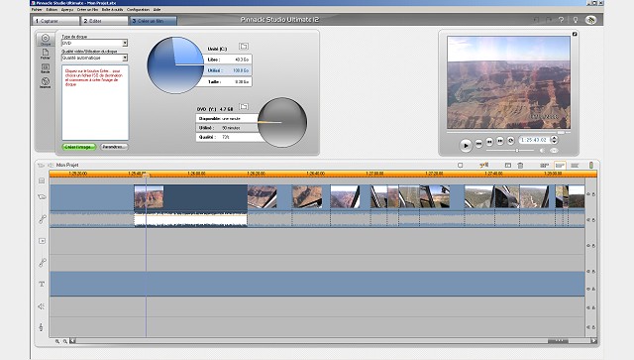The height and width of the screenshot is (360, 634).
Task: Click the title track T icon
Action: coord(42,285)
